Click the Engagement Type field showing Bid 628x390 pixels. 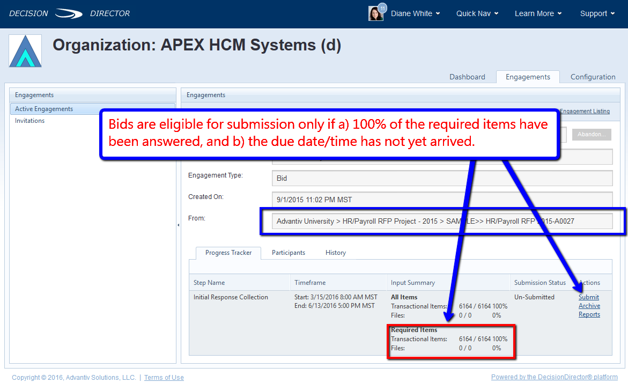[442, 178]
